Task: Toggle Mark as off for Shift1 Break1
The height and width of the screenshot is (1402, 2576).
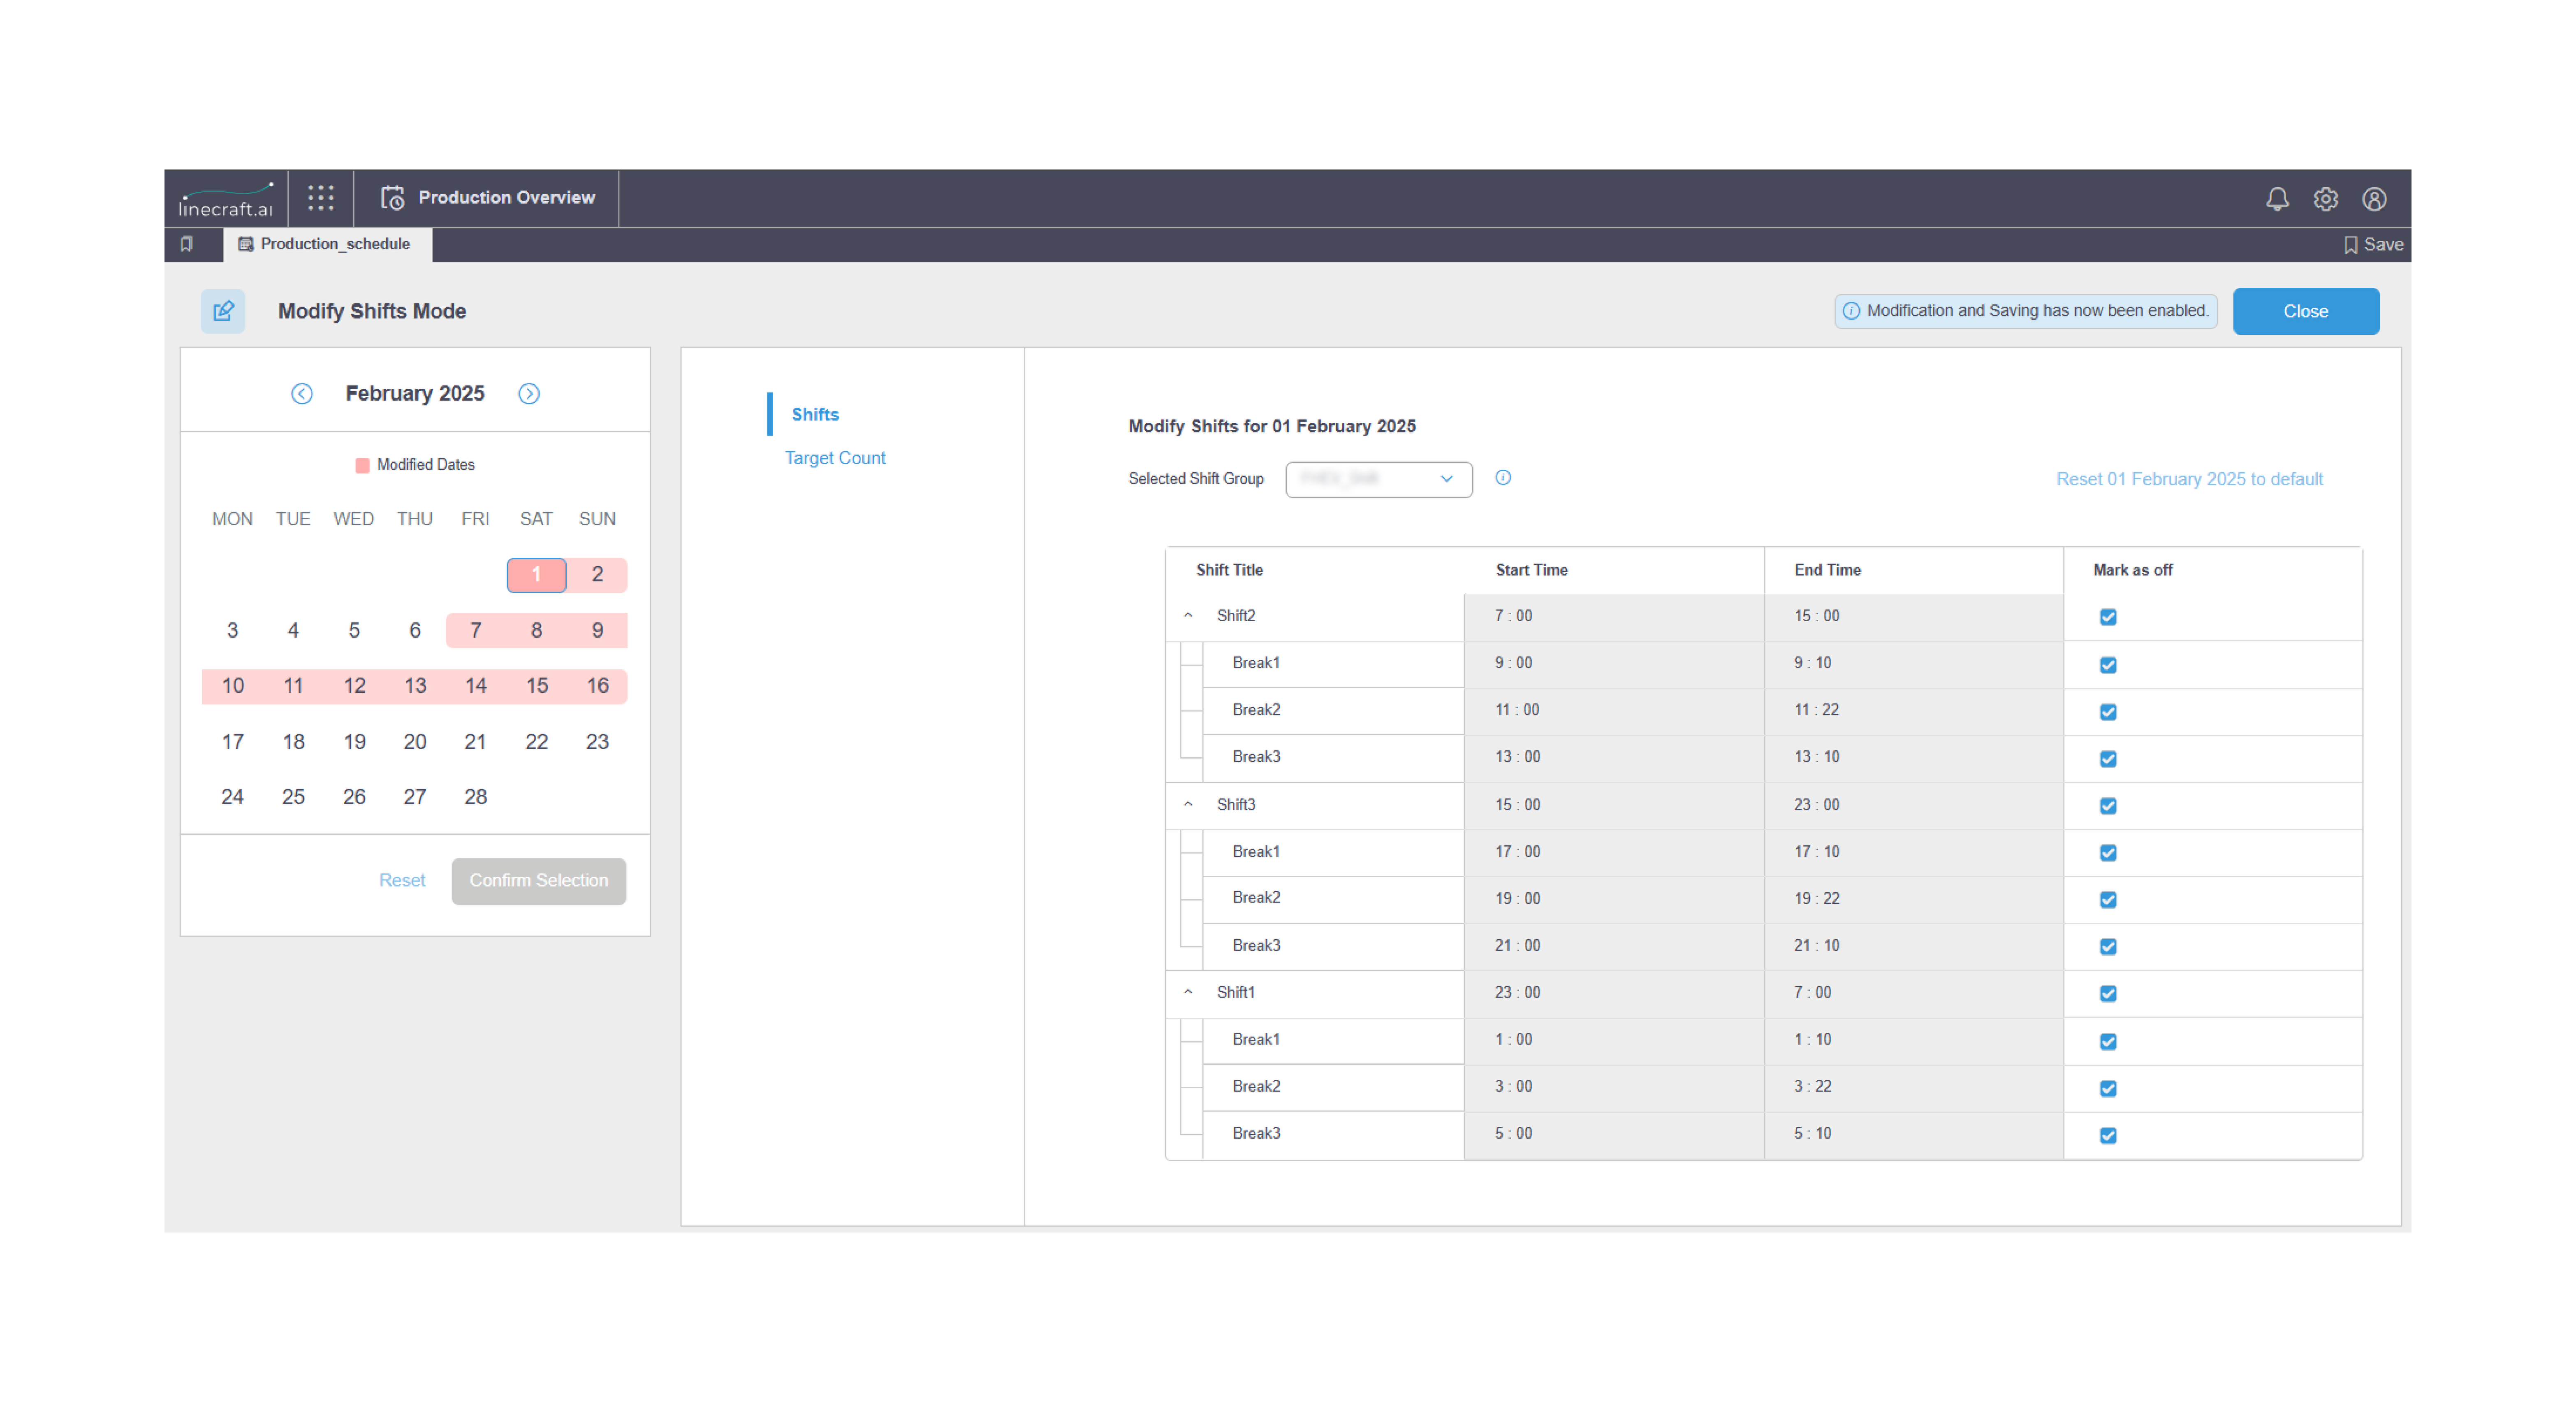Action: tap(2108, 1042)
